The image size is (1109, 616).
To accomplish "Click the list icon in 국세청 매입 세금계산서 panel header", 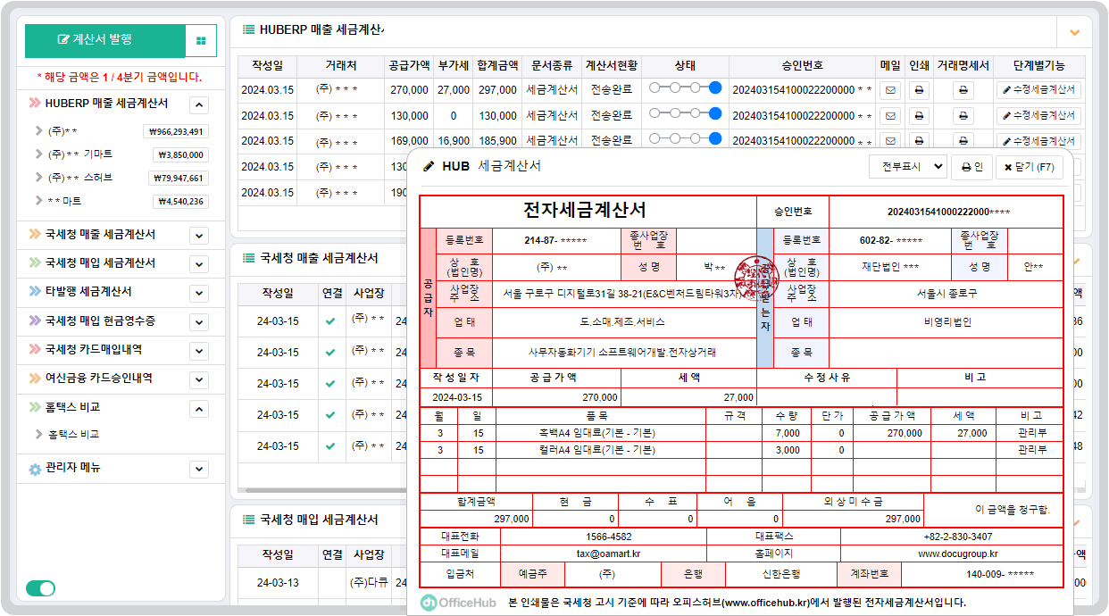I will [x=249, y=520].
